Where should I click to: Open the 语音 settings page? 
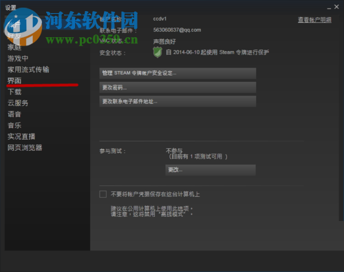[x=14, y=114]
